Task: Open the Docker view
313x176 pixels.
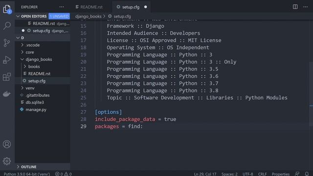Action: 7,94
